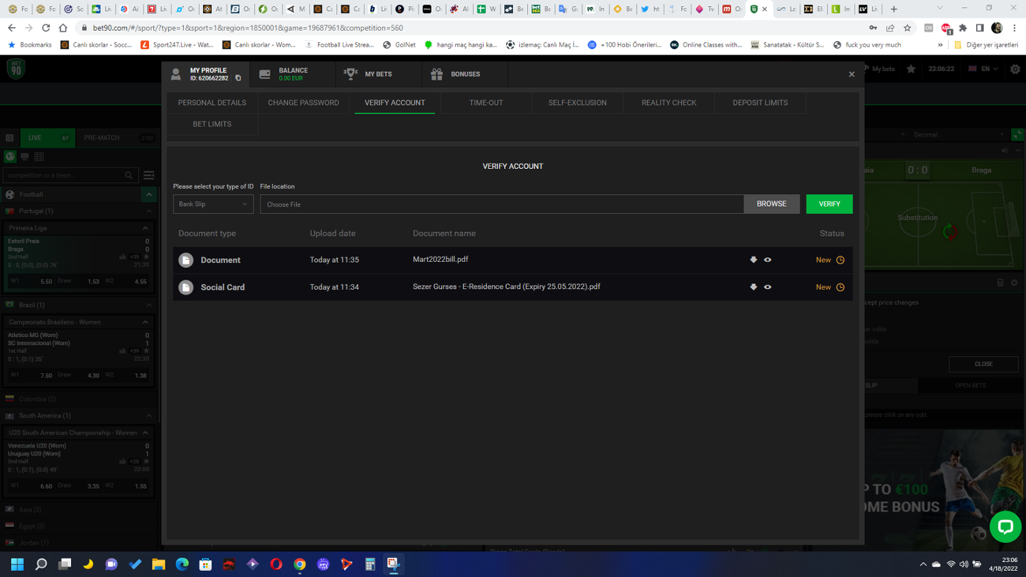Open the Deposit Limits tab

[x=760, y=103]
